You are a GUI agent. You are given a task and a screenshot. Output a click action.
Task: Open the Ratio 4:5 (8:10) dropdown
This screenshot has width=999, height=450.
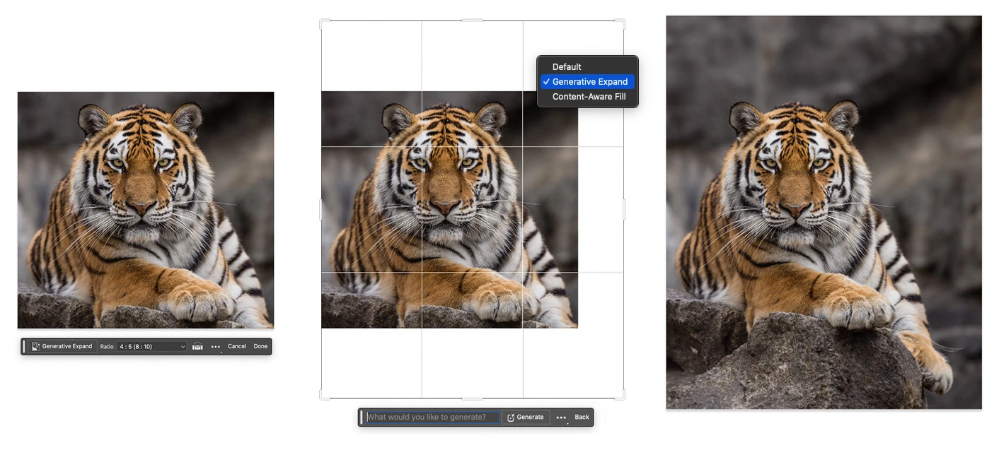151,346
